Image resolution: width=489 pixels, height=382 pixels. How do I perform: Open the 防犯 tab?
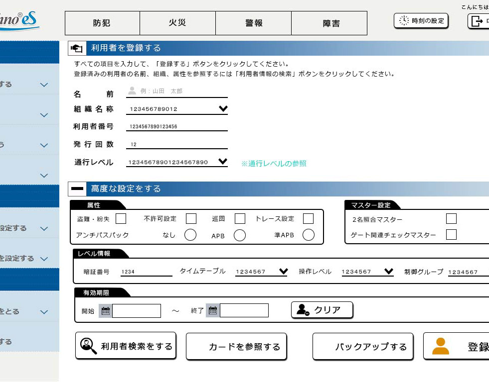[102, 23]
